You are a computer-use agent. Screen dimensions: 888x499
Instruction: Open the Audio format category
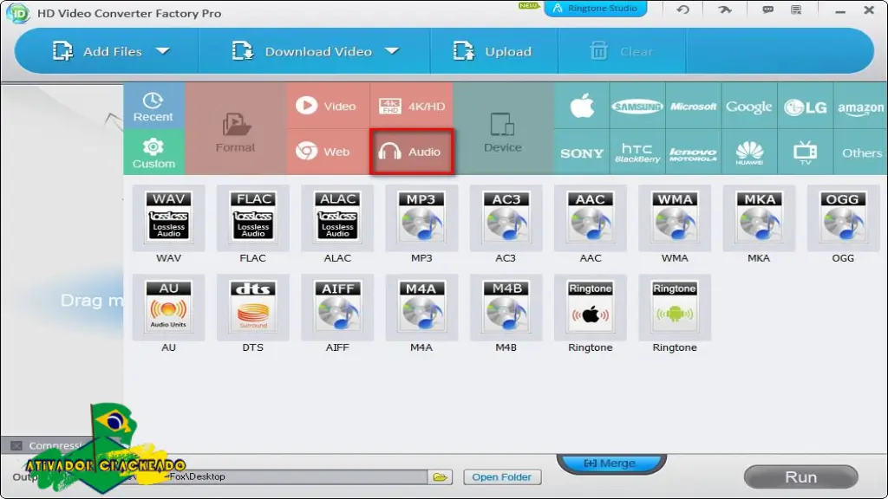tap(412, 152)
